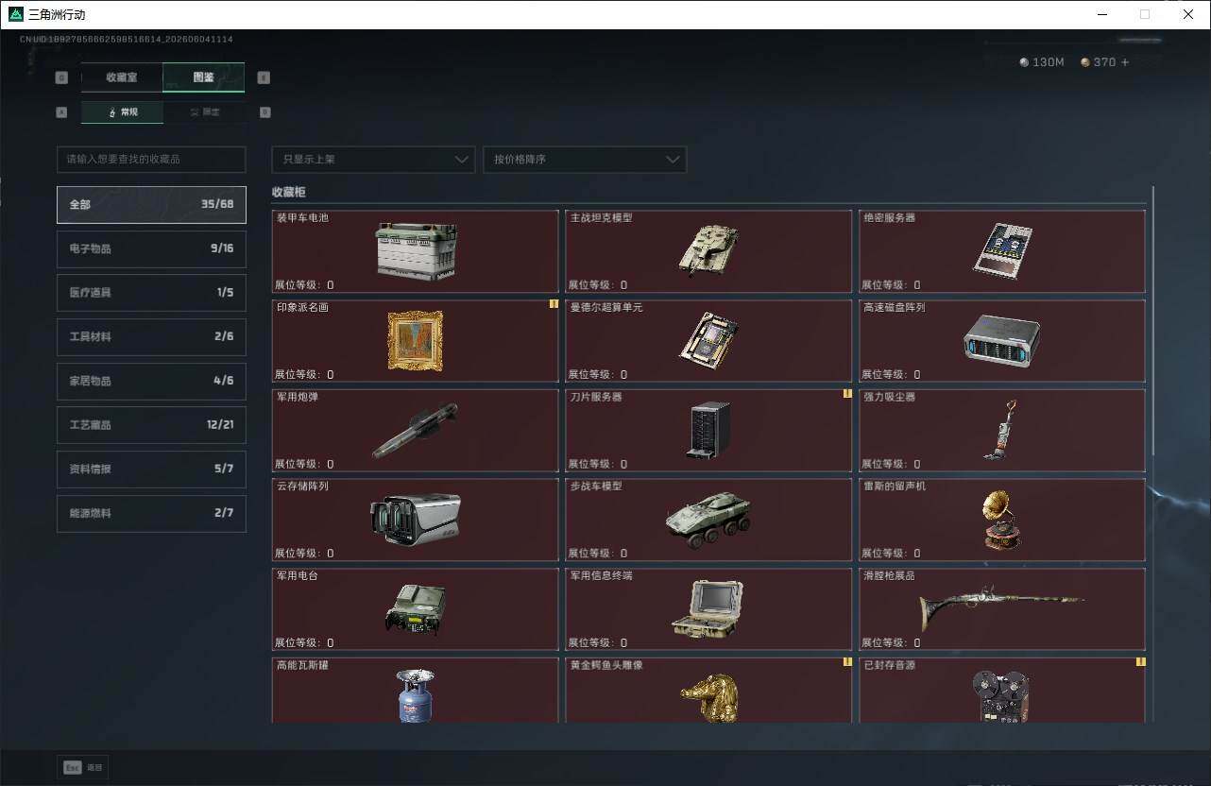Click the 云存储阵列 item name label
Screen dimensions: 1211x786
point(302,487)
